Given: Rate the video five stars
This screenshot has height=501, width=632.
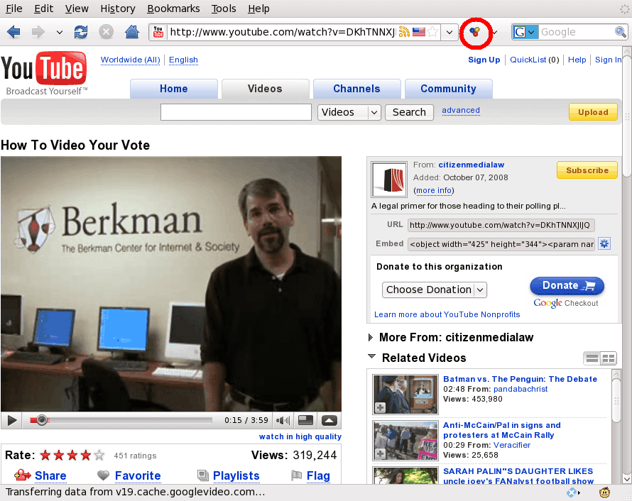Looking at the screenshot, I should point(99,456).
